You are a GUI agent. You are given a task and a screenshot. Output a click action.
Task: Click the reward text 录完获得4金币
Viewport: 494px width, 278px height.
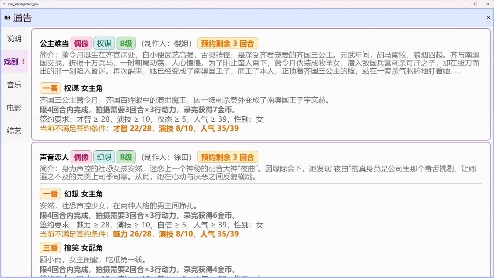click(210, 270)
